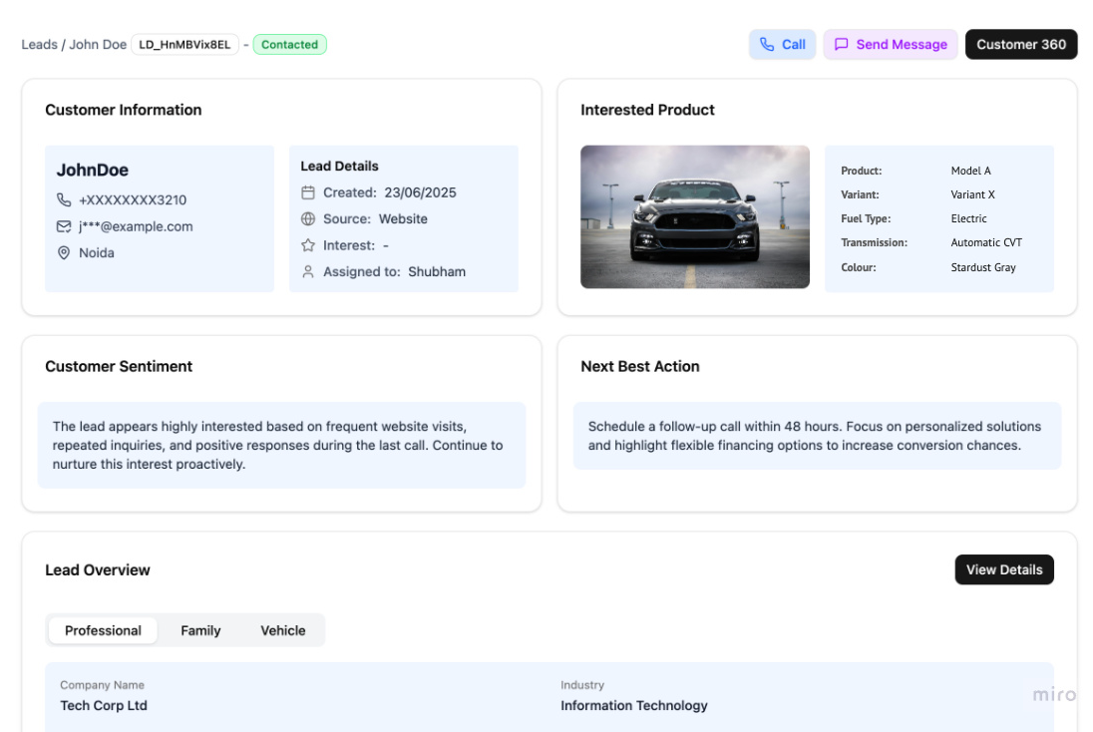Click the lead ID LD_HnMBVix8EL badge
Viewport: 1093px width, 732px height.
click(x=184, y=44)
